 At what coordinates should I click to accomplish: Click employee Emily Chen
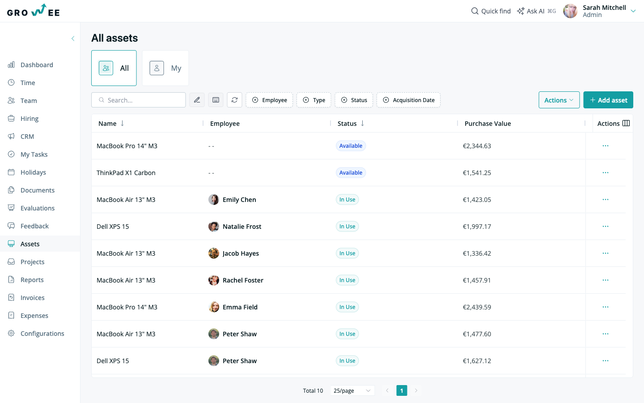232,200
